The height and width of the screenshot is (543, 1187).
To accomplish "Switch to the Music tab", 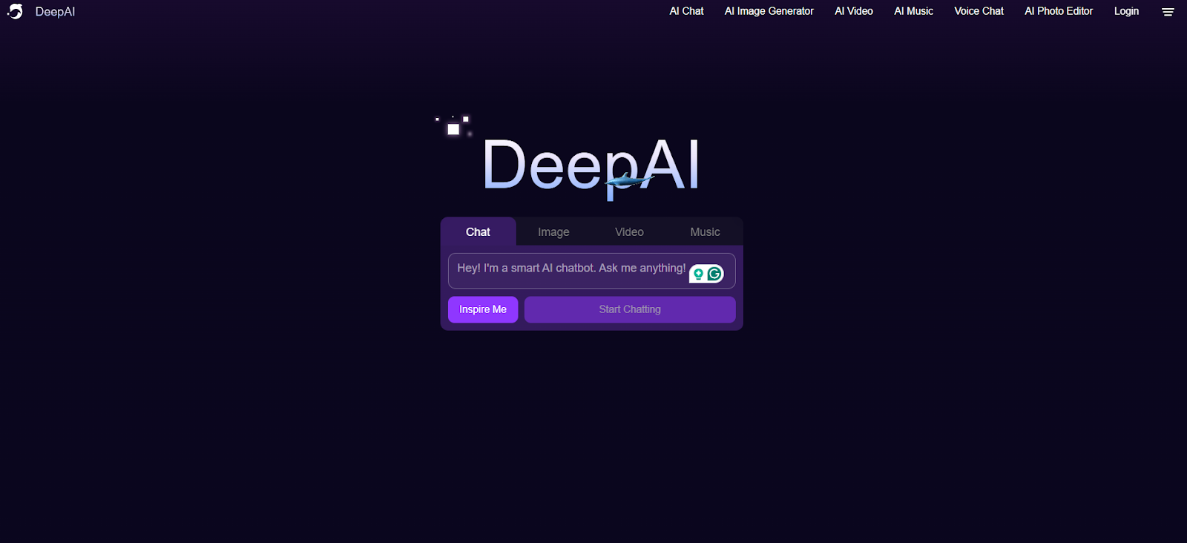I will pyautogui.click(x=705, y=231).
